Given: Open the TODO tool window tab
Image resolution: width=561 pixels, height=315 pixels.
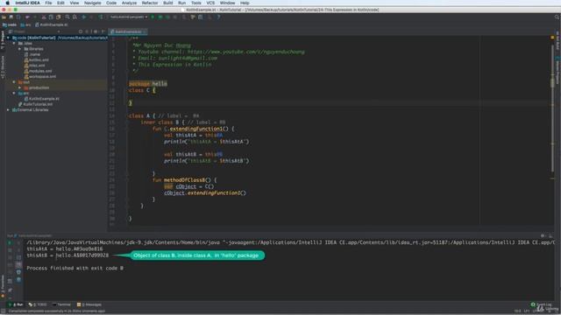Looking at the screenshot, I should coord(38,304).
